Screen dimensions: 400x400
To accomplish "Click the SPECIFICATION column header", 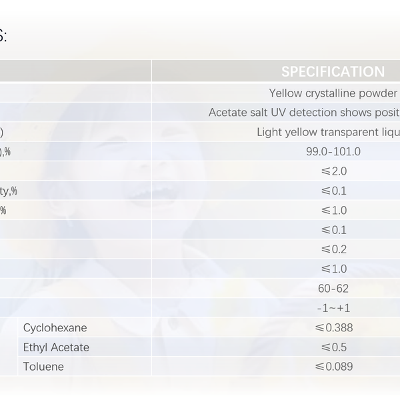I will 333,72.
